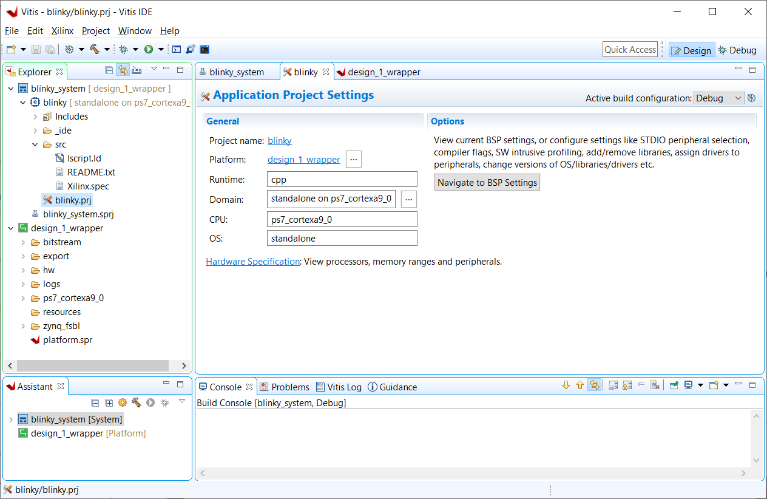Toggle Link with Editor in Explorer

123,70
